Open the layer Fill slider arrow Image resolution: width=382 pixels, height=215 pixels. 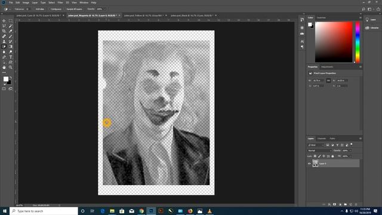pos(350,156)
